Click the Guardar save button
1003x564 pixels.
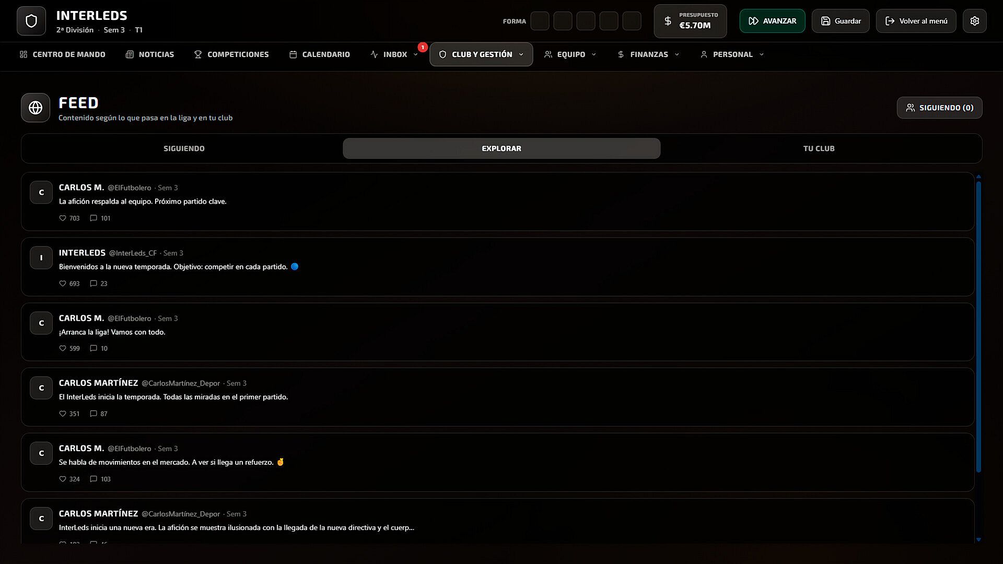[x=840, y=21]
